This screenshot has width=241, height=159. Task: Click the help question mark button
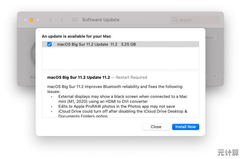coord(214,77)
